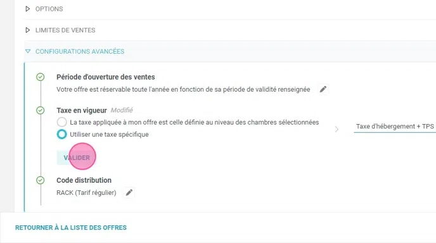
Task: Select the room-level tax radio option
Action: (x=61, y=122)
